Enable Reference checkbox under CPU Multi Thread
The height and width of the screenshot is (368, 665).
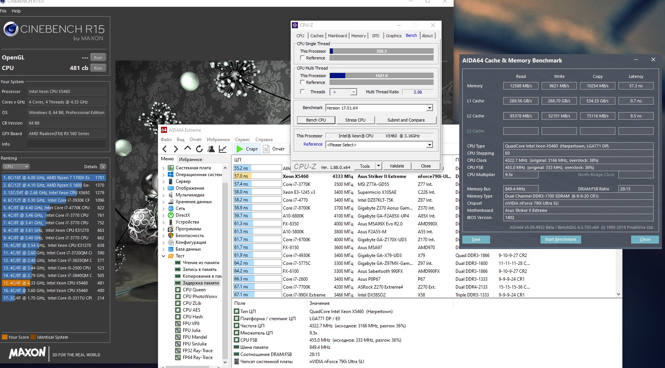tap(302, 82)
